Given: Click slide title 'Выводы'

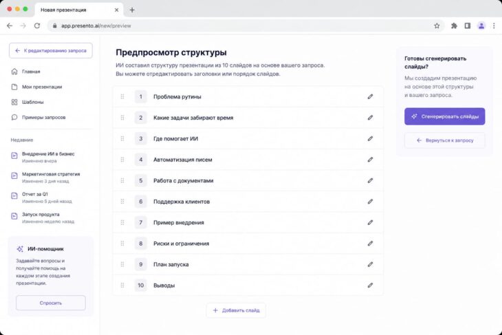Looking at the screenshot, I should [x=164, y=285].
